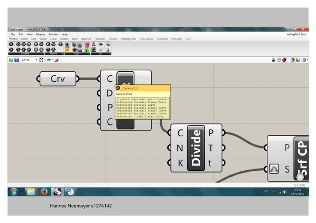Open the Solution menu
Viewport: 316px width, 223px height.
tap(54, 35)
